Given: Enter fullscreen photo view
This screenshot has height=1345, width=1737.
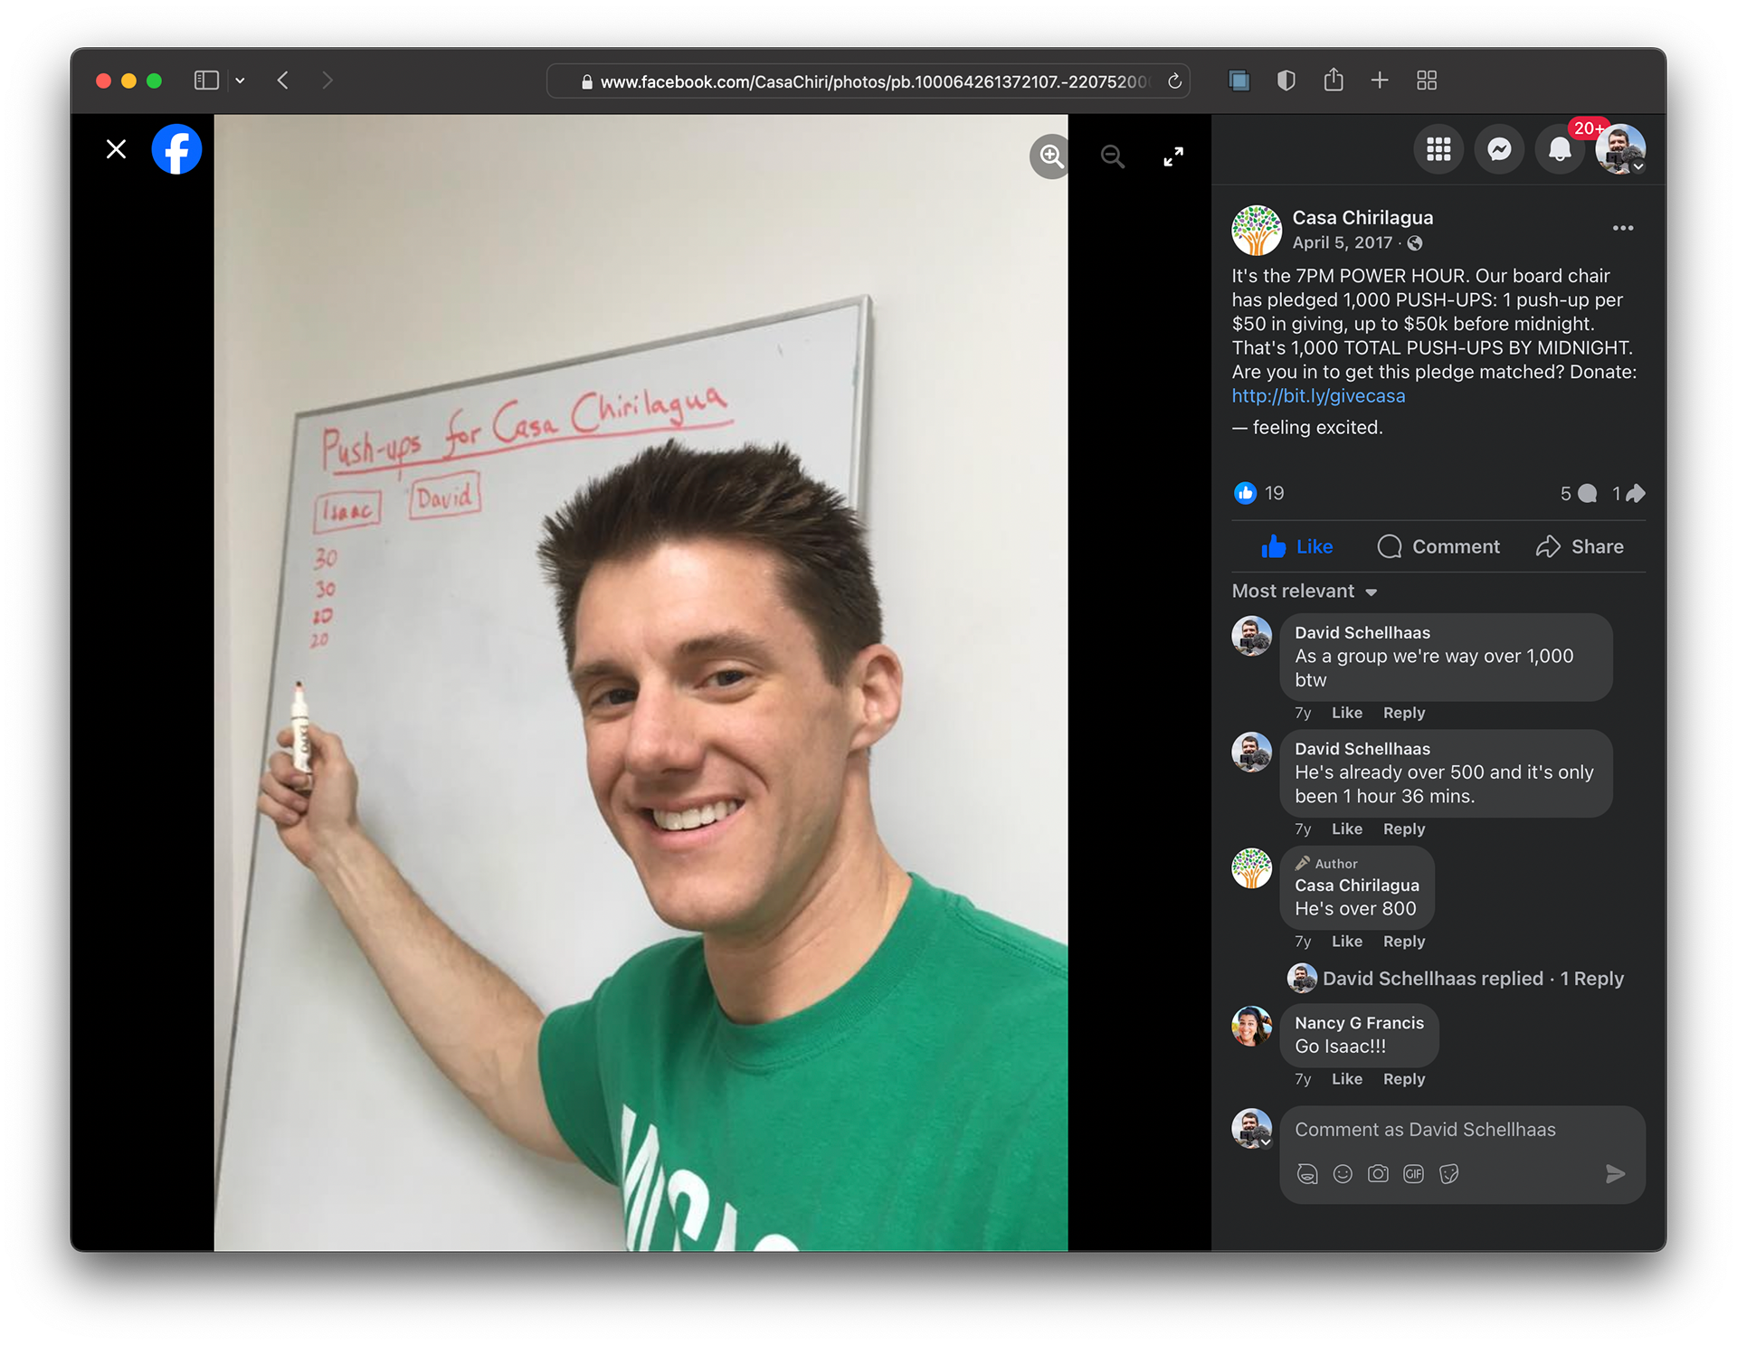Looking at the screenshot, I should coord(1173,156).
